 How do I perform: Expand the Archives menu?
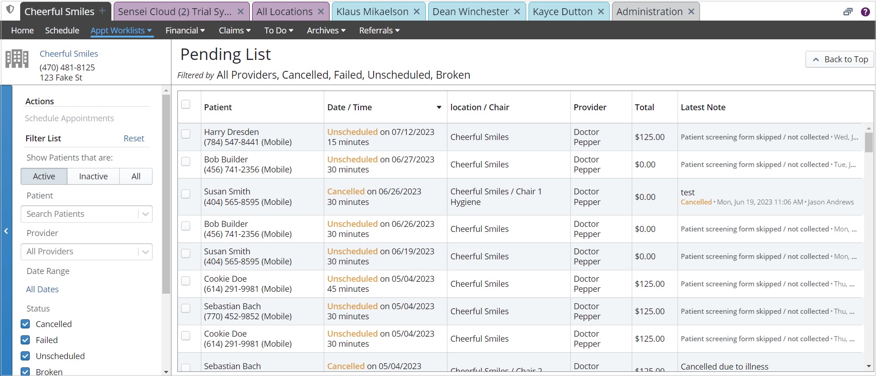tap(326, 30)
